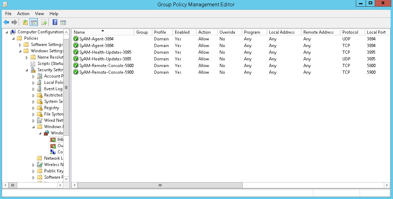Click the Up One Level folder icon
This screenshot has width=393, height=199.
[x=25, y=22]
